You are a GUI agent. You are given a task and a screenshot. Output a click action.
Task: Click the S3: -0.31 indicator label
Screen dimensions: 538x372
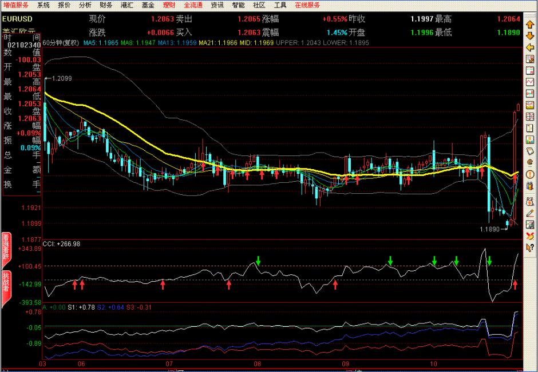(x=139, y=307)
